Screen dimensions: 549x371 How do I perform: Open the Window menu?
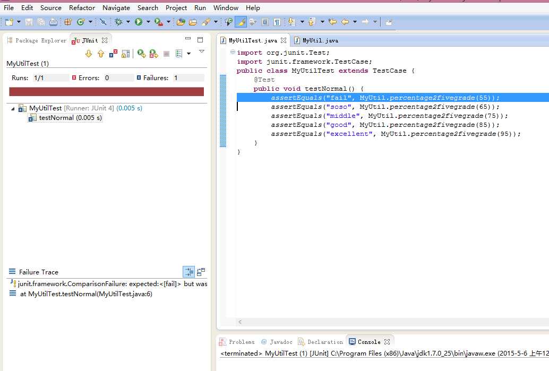pos(226,8)
